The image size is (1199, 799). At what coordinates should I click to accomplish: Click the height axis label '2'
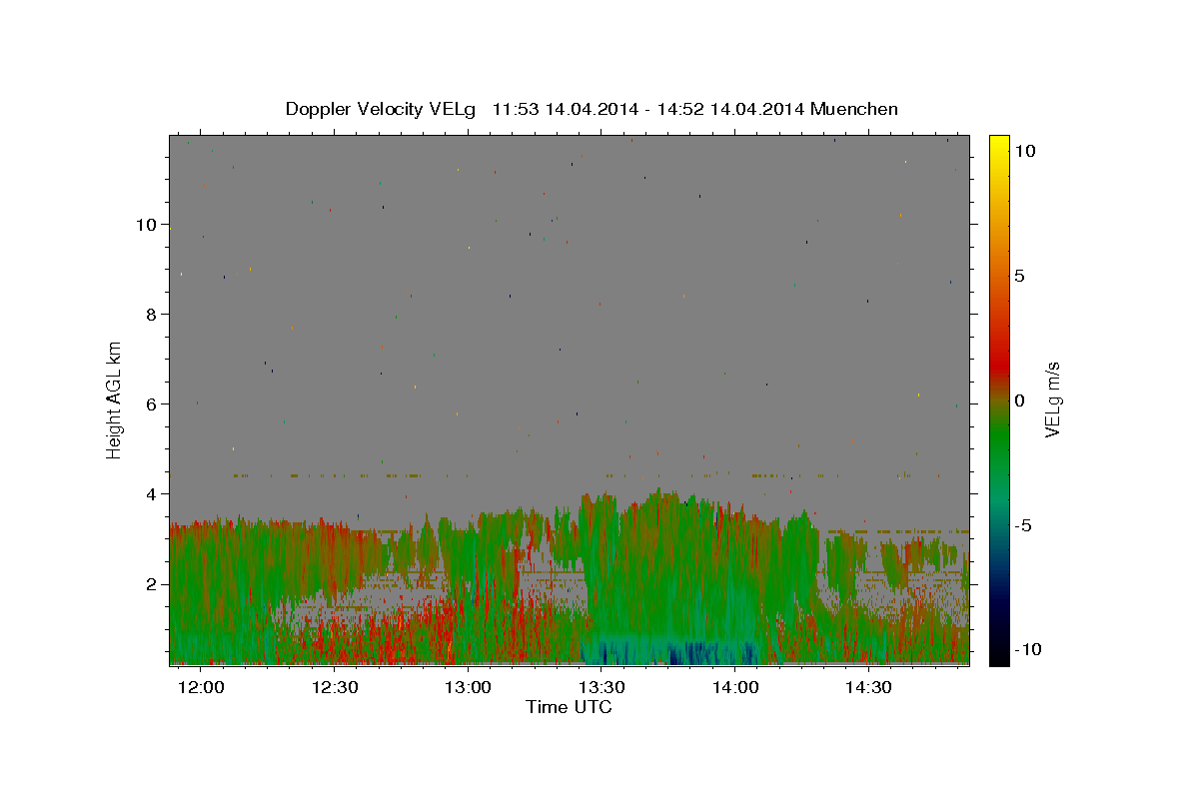pos(151,583)
